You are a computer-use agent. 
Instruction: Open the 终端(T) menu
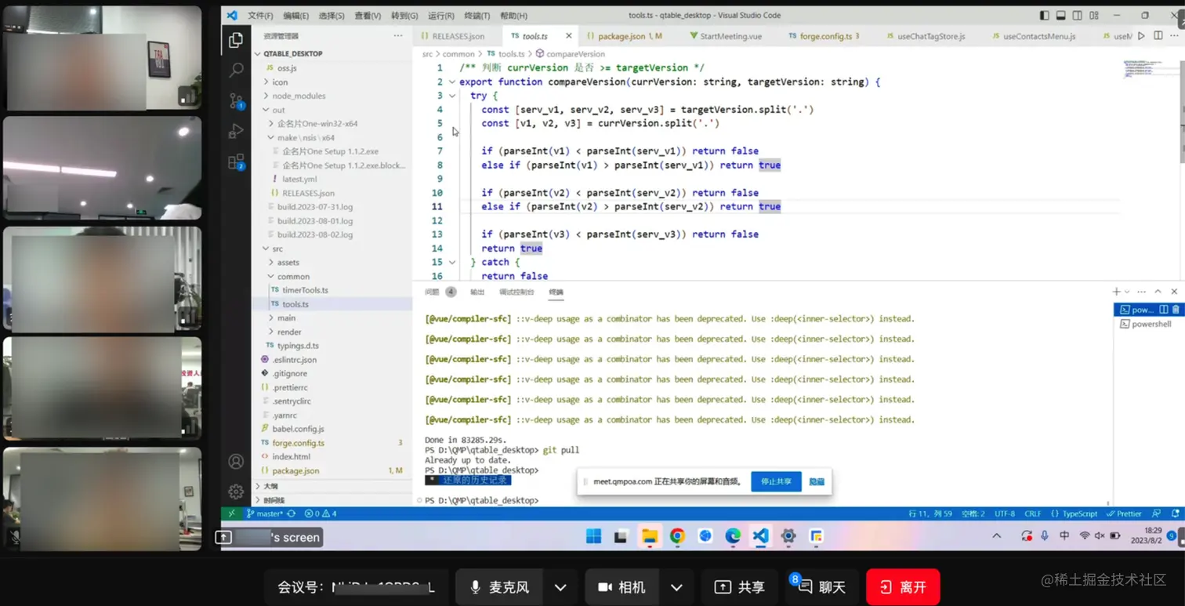coord(477,16)
